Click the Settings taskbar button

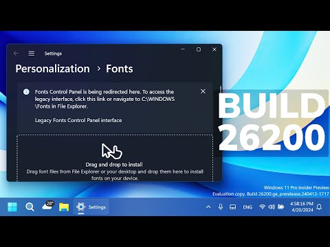click(91, 207)
